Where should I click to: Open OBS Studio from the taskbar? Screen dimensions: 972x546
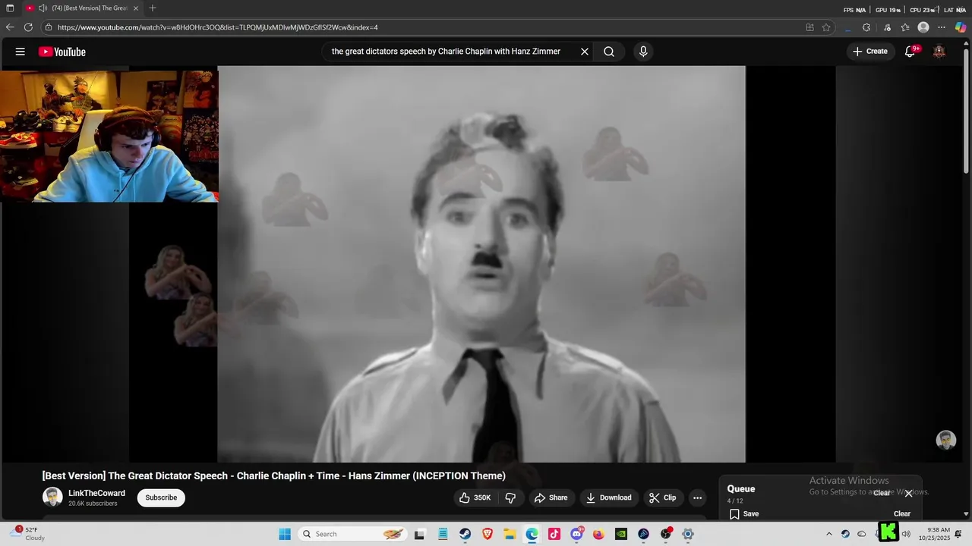pyautogui.click(x=666, y=534)
